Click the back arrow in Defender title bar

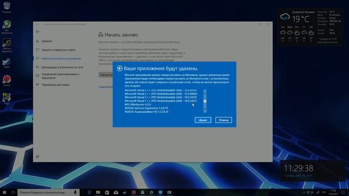(x=37, y=24)
